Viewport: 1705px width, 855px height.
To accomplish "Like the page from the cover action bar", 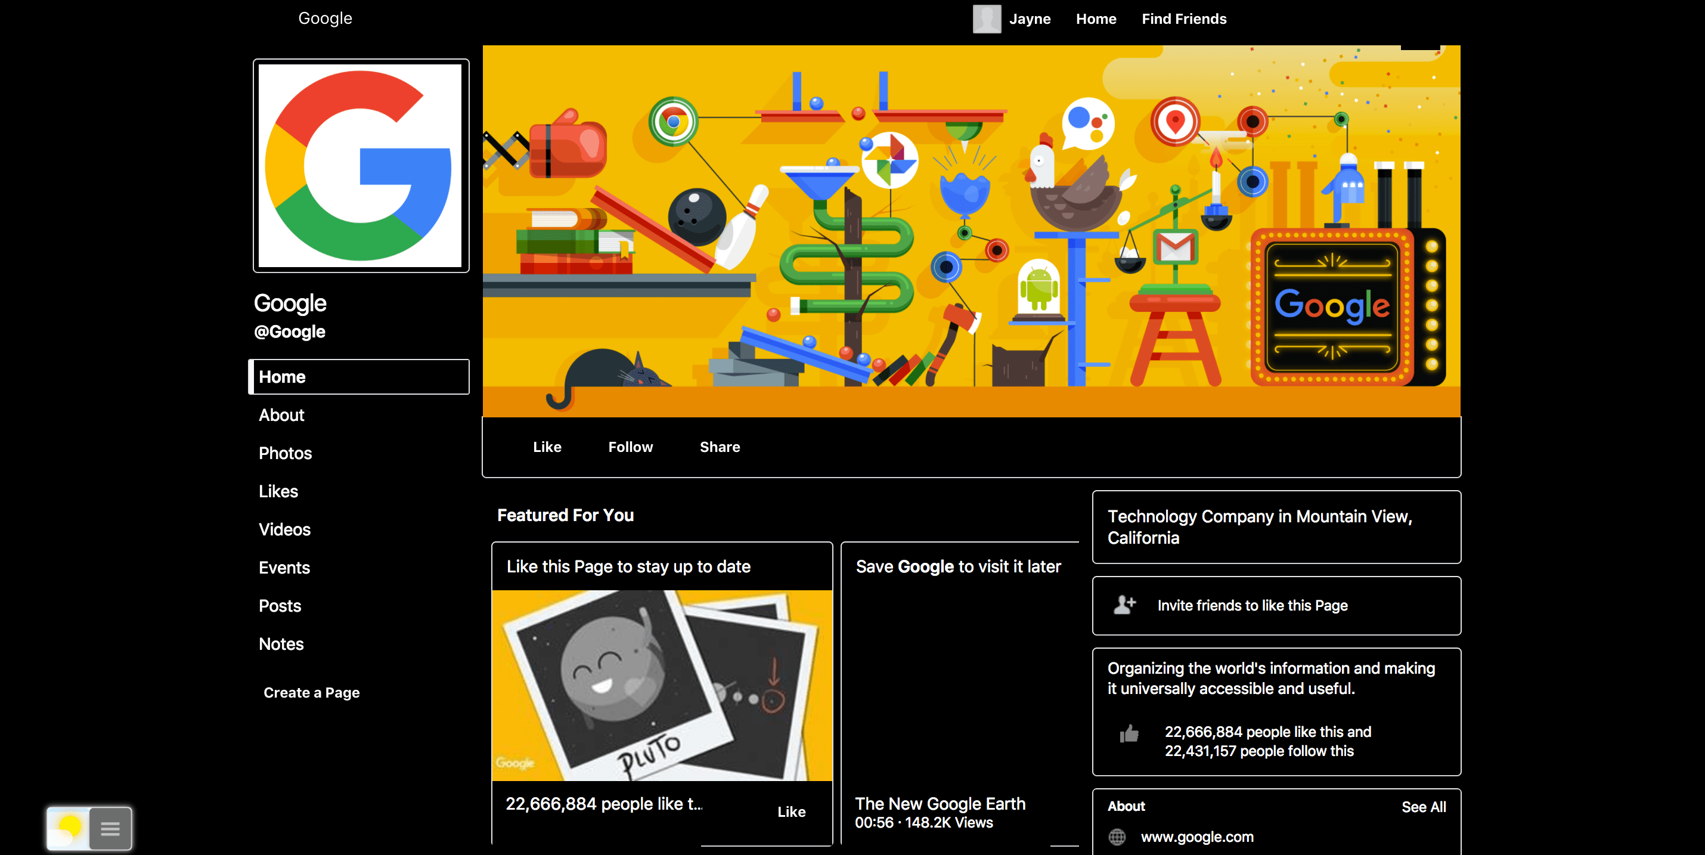I will (547, 447).
